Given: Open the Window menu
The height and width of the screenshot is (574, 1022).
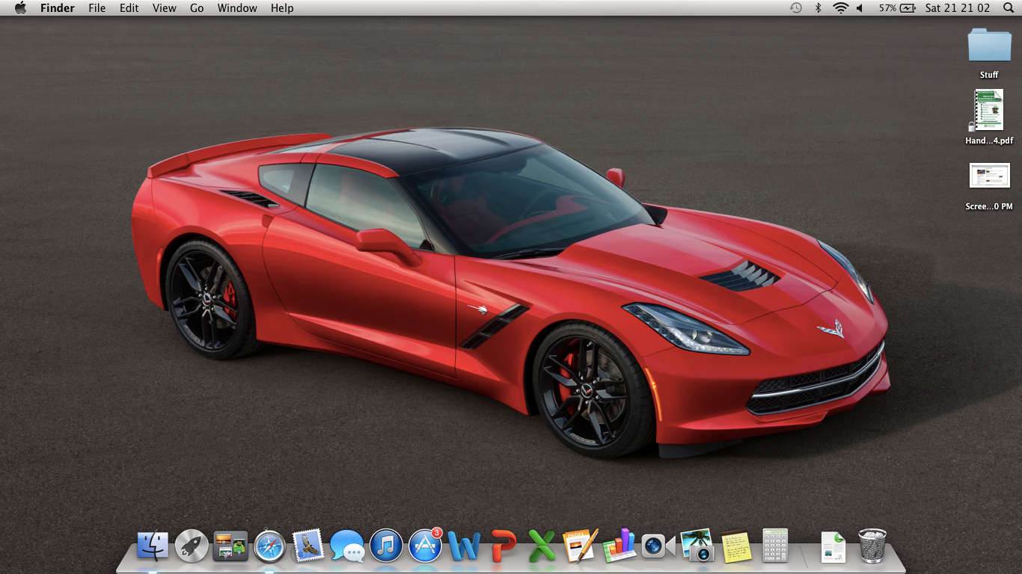Looking at the screenshot, I should point(237,8).
